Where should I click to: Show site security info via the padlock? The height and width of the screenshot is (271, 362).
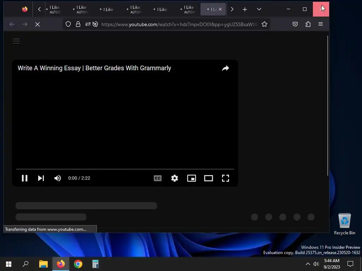pyautogui.click(x=78, y=24)
